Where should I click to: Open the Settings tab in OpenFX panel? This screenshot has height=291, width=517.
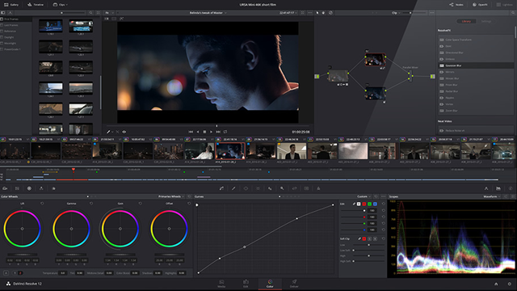pos(486,22)
